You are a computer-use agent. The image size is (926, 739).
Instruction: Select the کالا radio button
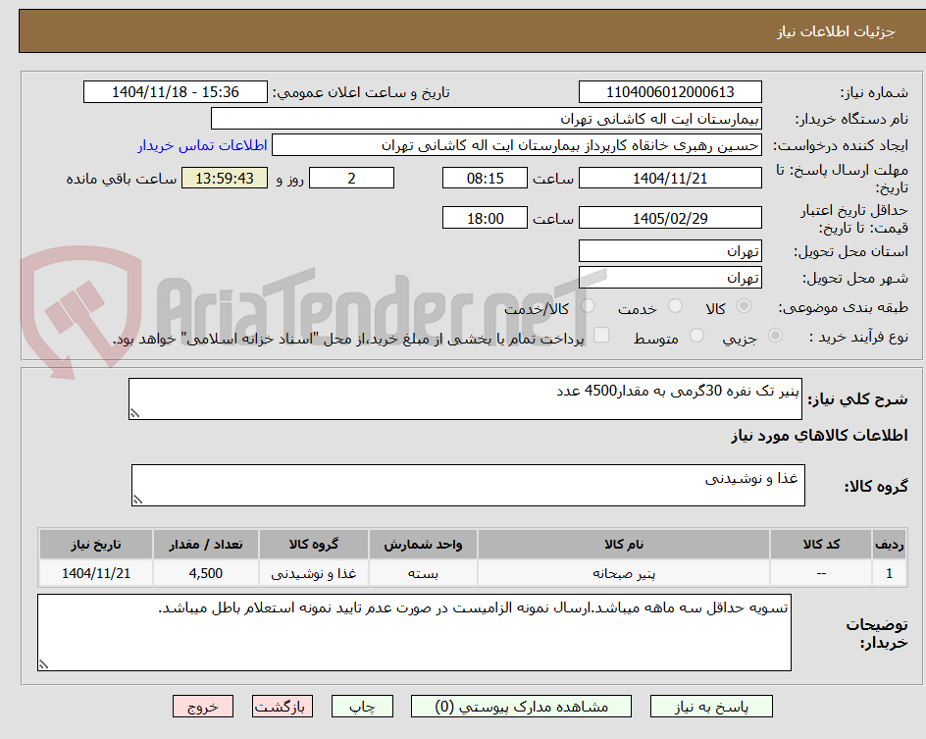point(745,306)
